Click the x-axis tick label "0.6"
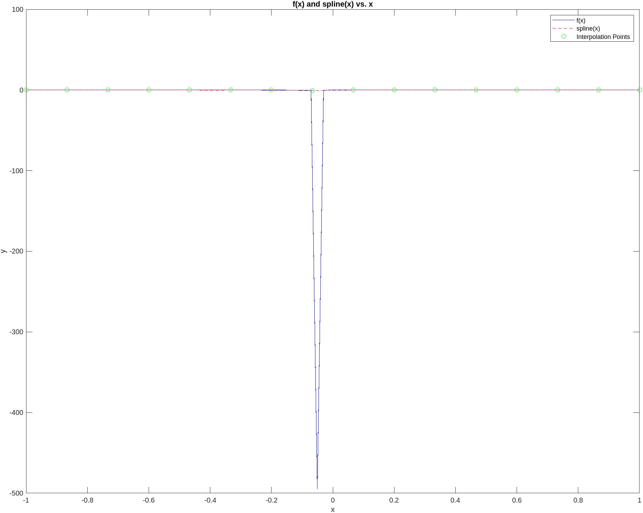 (x=517, y=500)
